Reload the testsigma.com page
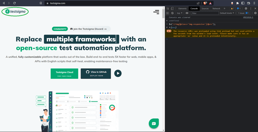Screen dimensions: 258x132 (15, 3)
